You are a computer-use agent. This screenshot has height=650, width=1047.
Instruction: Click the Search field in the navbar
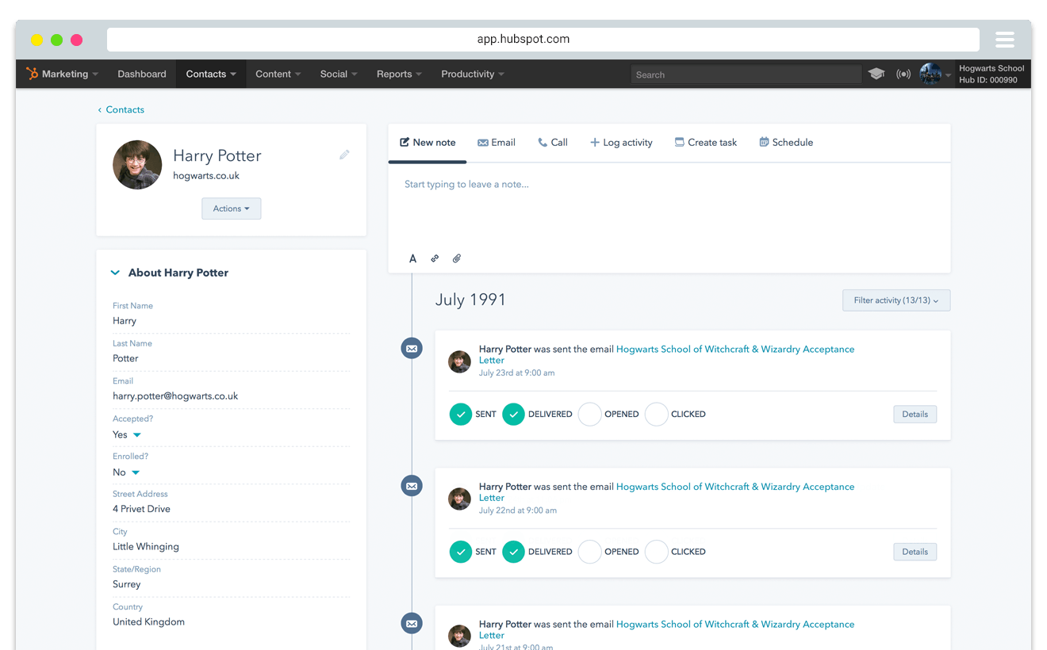point(746,75)
